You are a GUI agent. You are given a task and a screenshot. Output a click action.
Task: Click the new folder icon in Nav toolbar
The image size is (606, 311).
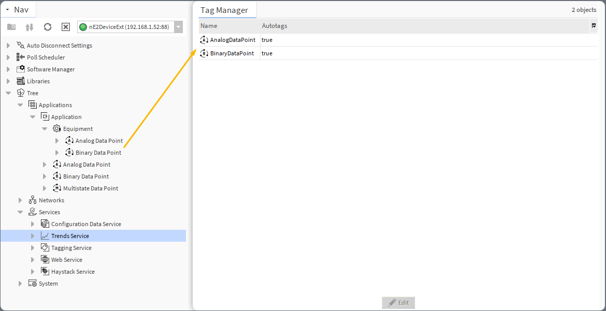[x=11, y=27]
